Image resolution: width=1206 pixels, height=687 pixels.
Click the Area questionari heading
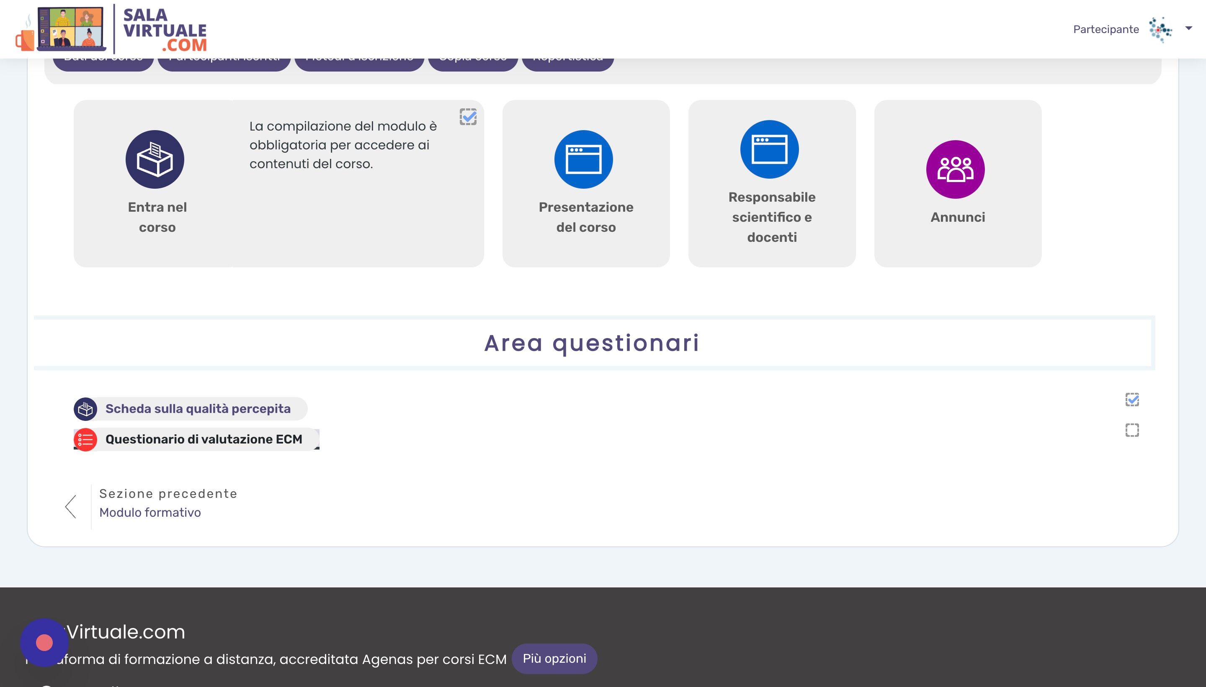coord(592,343)
